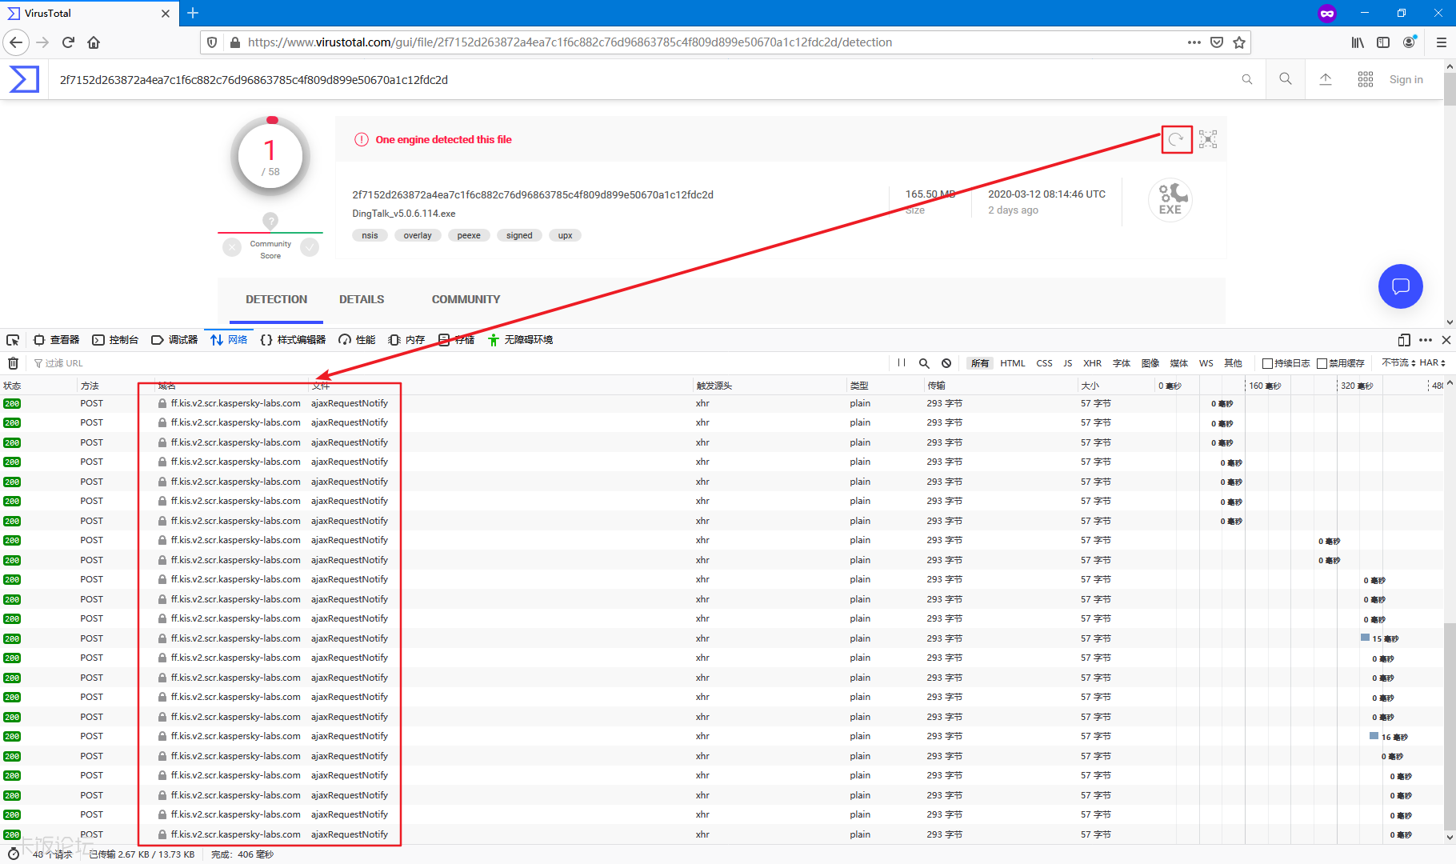Image resolution: width=1456 pixels, height=864 pixels.
Task: Open VirusTotal apps grid icon
Action: click(1366, 79)
